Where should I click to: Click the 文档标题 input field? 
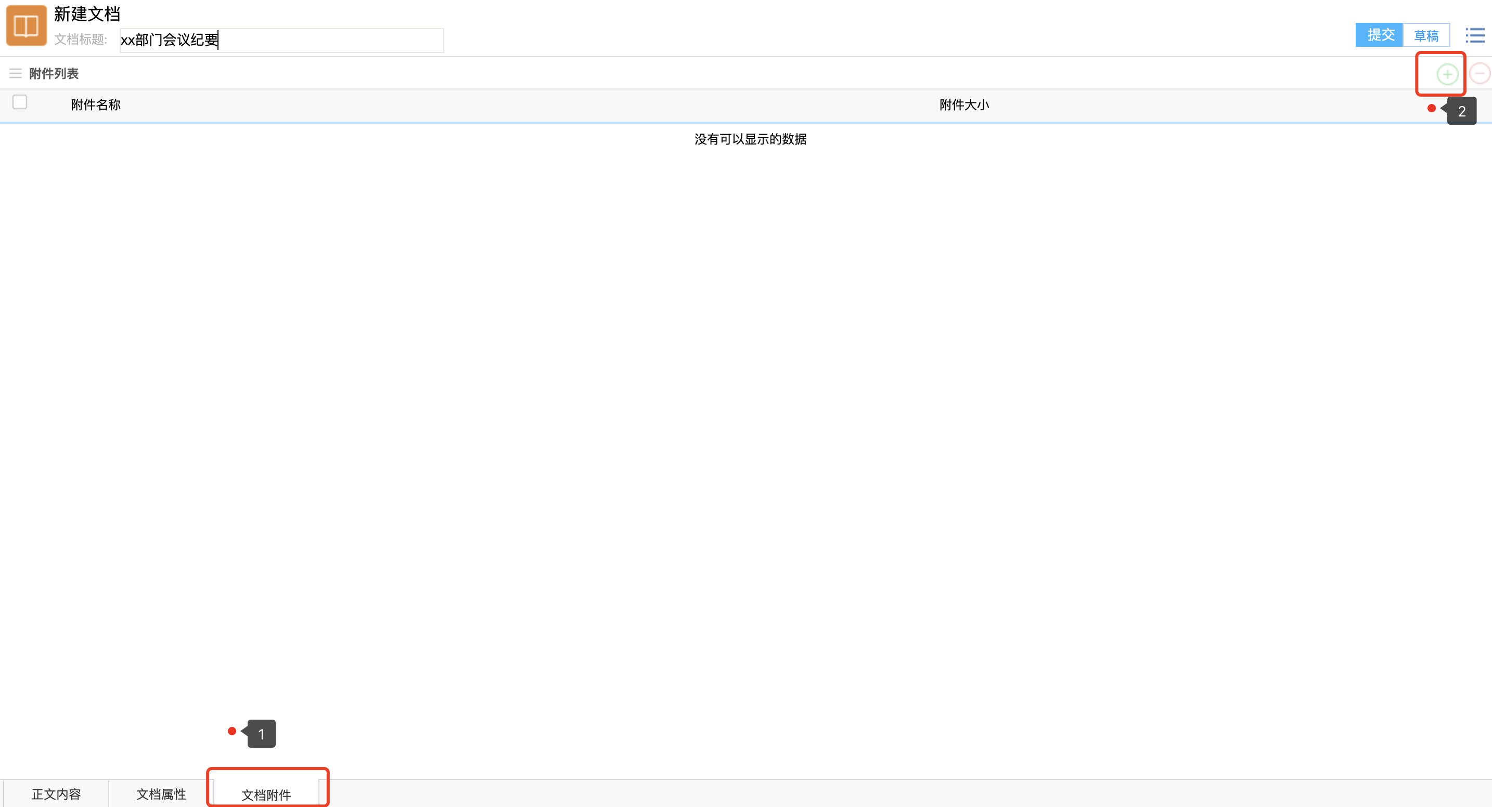tap(281, 40)
